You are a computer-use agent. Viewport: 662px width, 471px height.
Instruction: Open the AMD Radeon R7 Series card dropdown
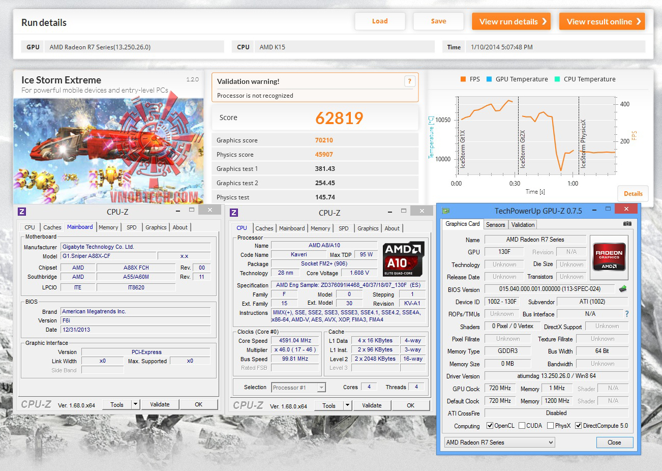[499, 443]
